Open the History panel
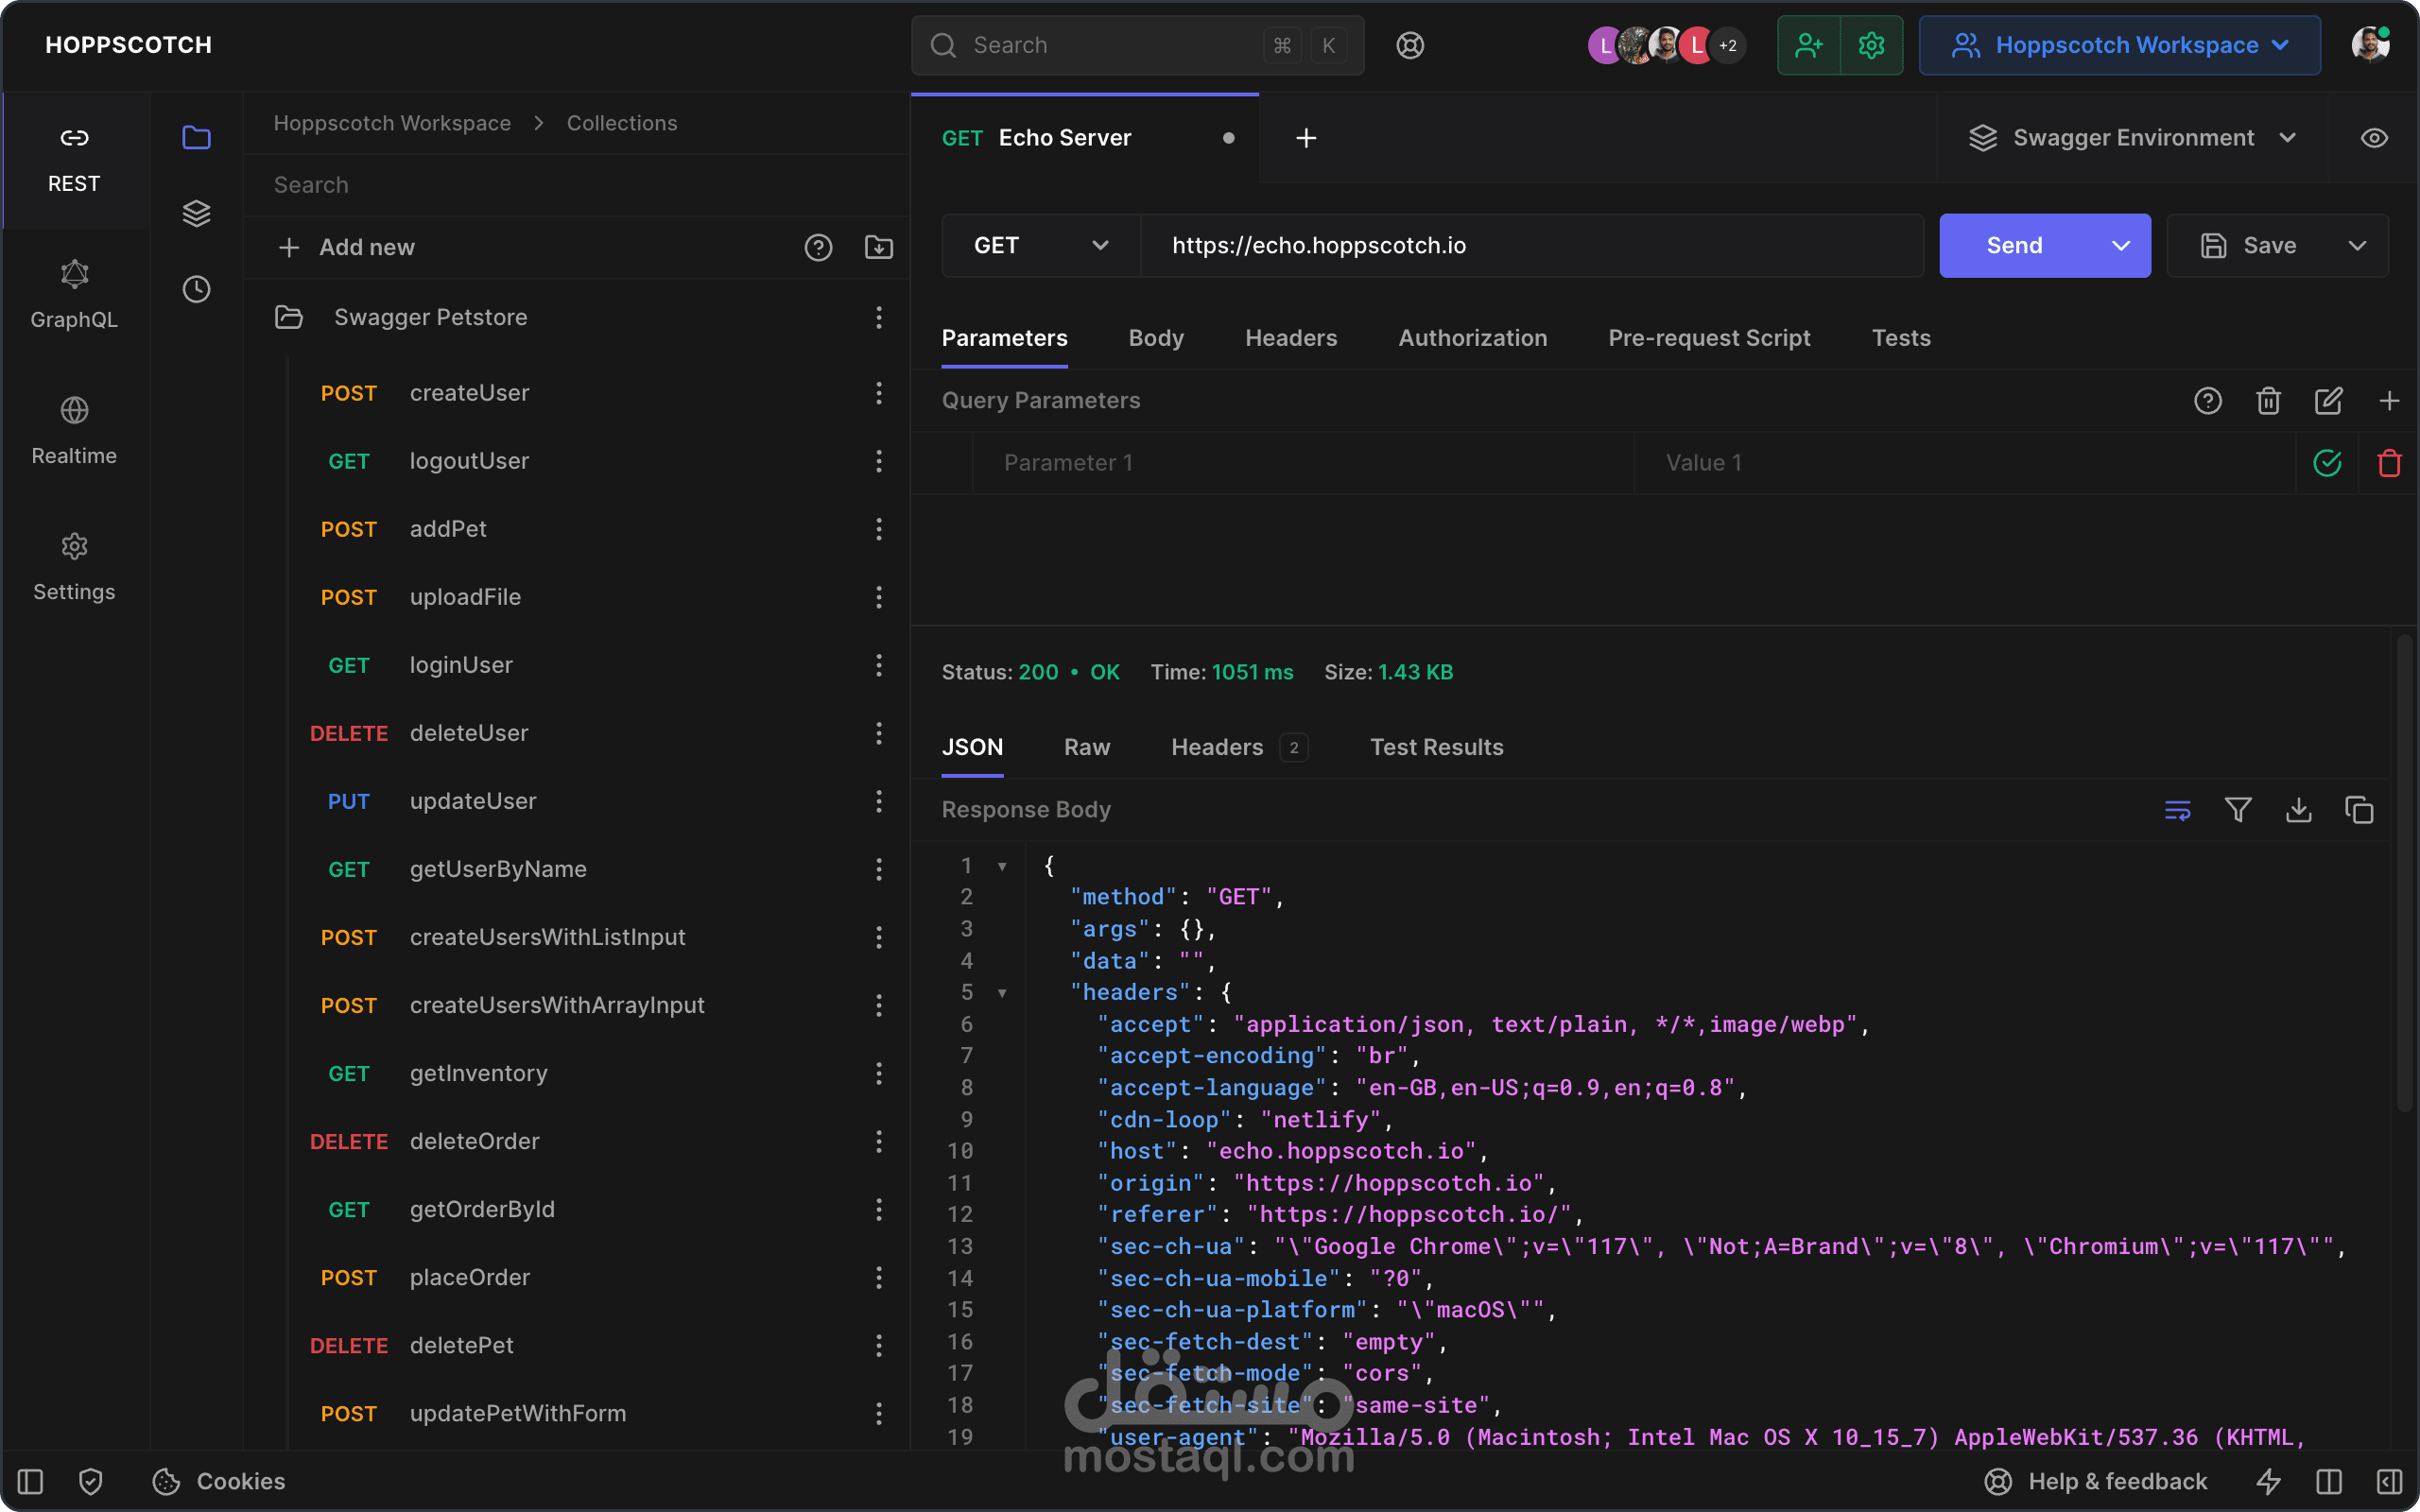The height and width of the screenshot is (1512, 2420). coord(196,289)
